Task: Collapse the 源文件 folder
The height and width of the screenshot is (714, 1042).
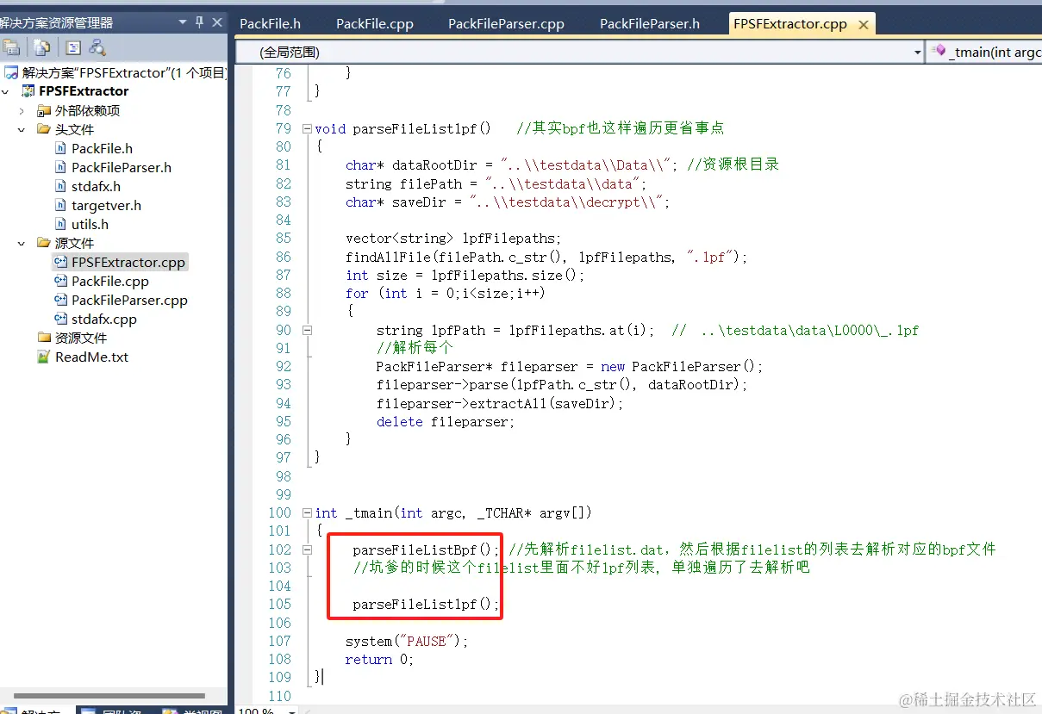Action: click(22, 244)
